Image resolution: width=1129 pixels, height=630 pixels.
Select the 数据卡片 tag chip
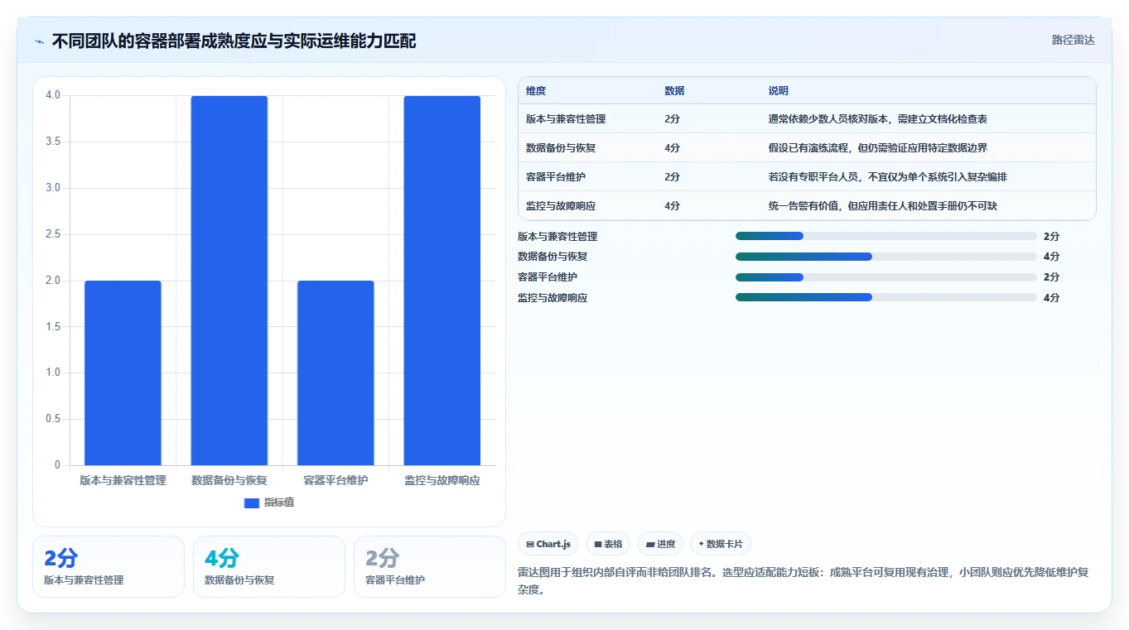[x=721, y=544]
